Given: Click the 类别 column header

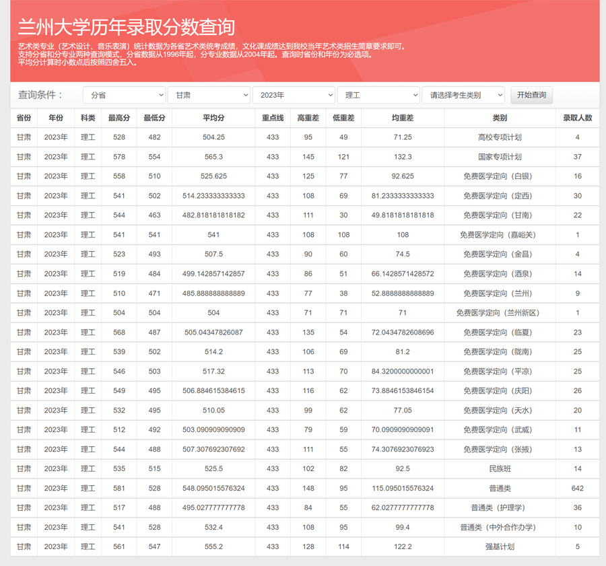Looking at the screenshot, I should coord(500,118).
